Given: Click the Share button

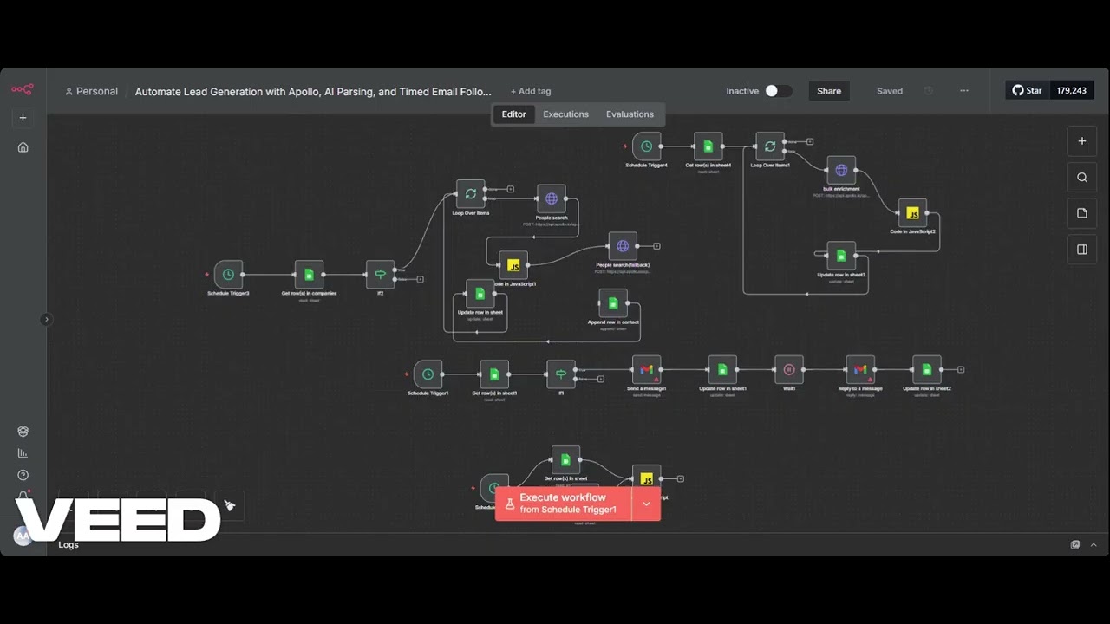Looking at the screenshot, I should (829, 91).
